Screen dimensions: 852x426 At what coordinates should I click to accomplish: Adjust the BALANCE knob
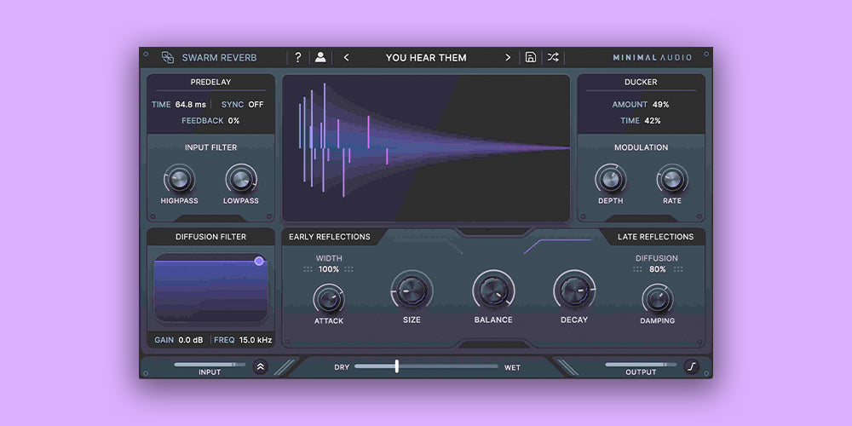coord(493,291)
